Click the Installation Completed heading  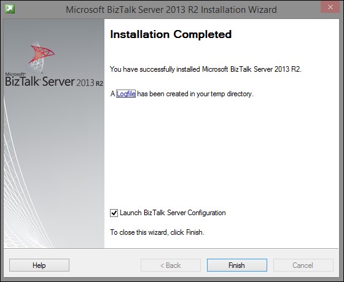point(171,34)
